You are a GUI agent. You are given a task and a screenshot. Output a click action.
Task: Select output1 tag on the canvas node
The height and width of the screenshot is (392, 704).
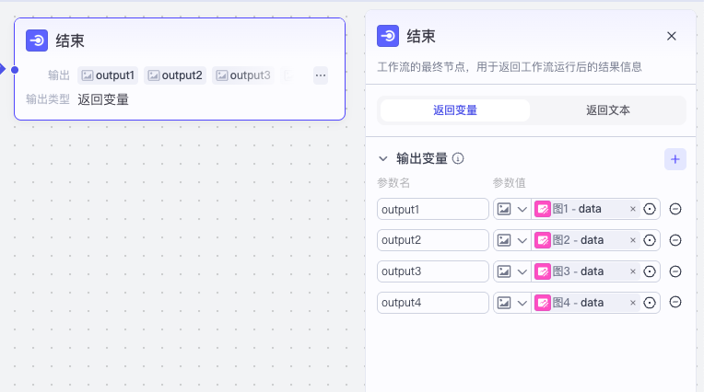(x=108, y=75)
